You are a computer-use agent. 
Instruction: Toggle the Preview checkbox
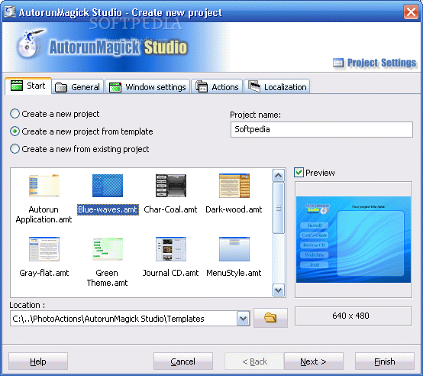coord(299,173)
